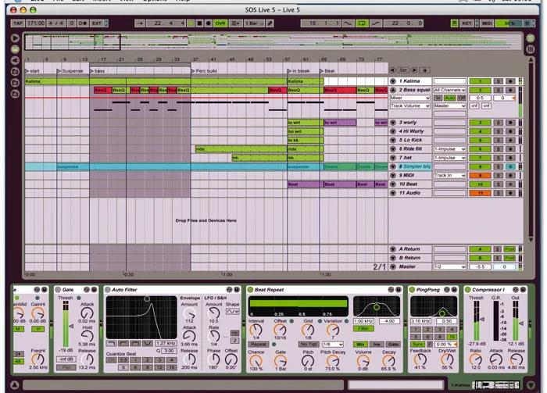This screenshot has width=547, height=393.
Task: Click the transport record button
Action: coord(209,23)
